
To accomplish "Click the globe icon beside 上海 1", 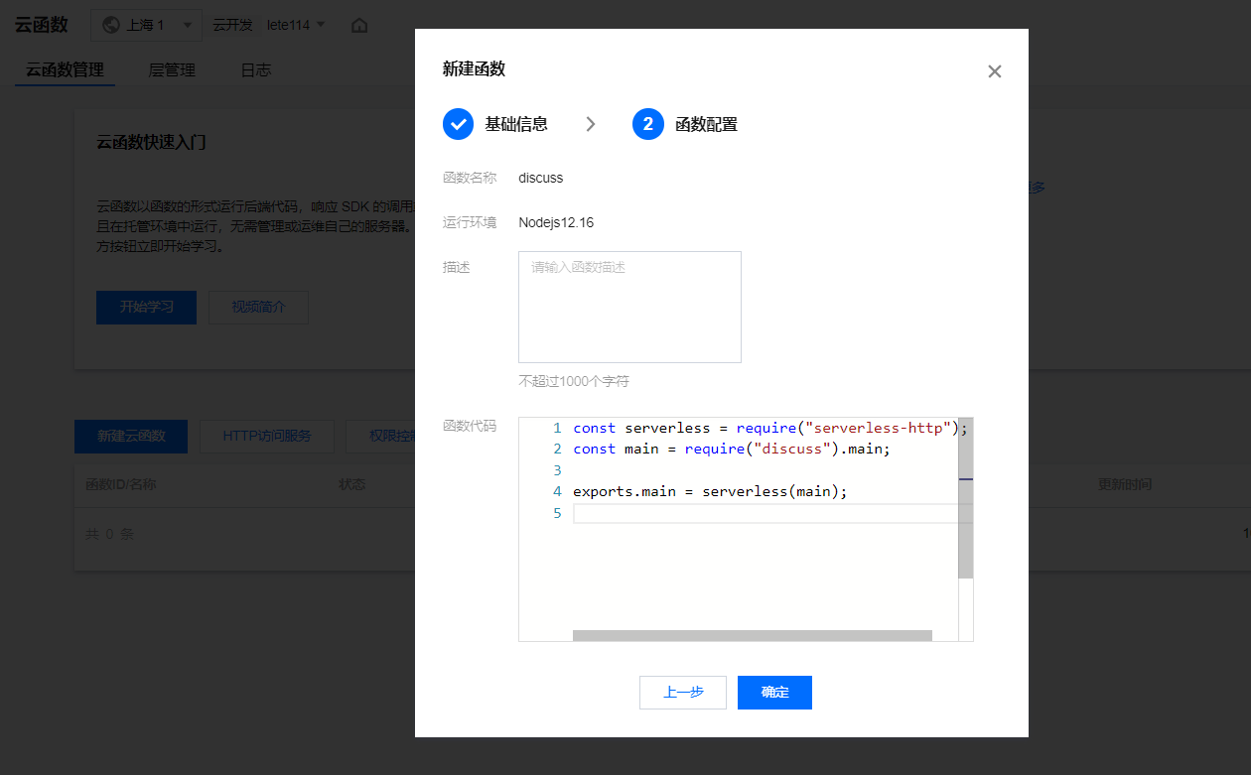I will (111, 25).
